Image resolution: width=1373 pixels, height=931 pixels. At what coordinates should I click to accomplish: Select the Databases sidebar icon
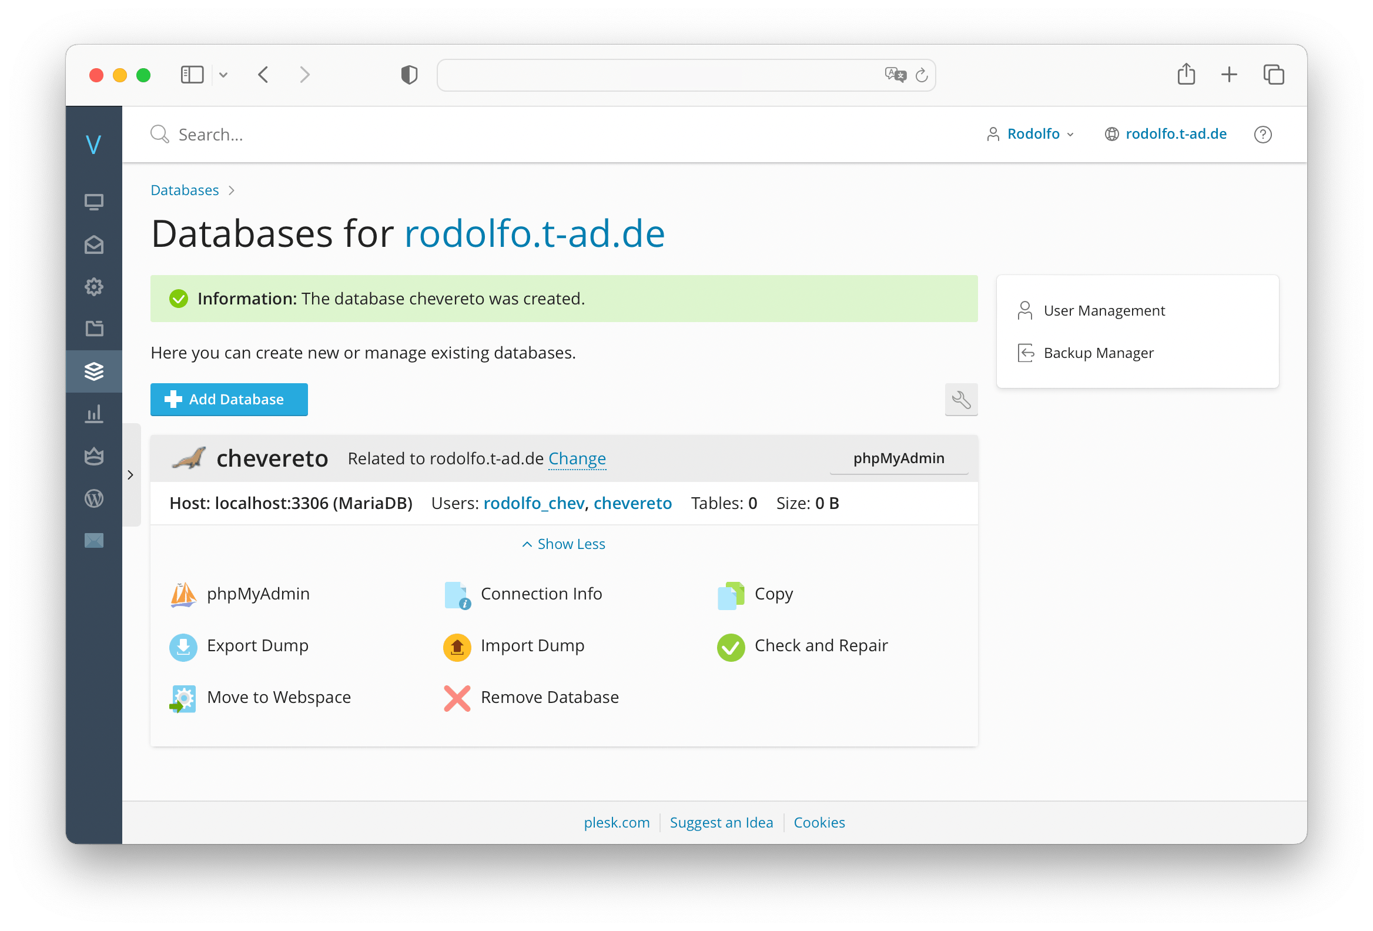click(x=94, y=371)
